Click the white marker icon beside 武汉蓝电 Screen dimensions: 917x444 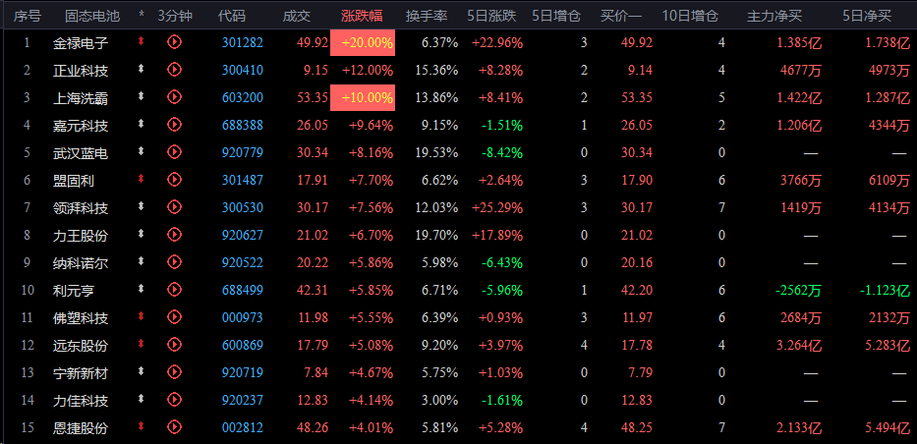pos(141,151)
